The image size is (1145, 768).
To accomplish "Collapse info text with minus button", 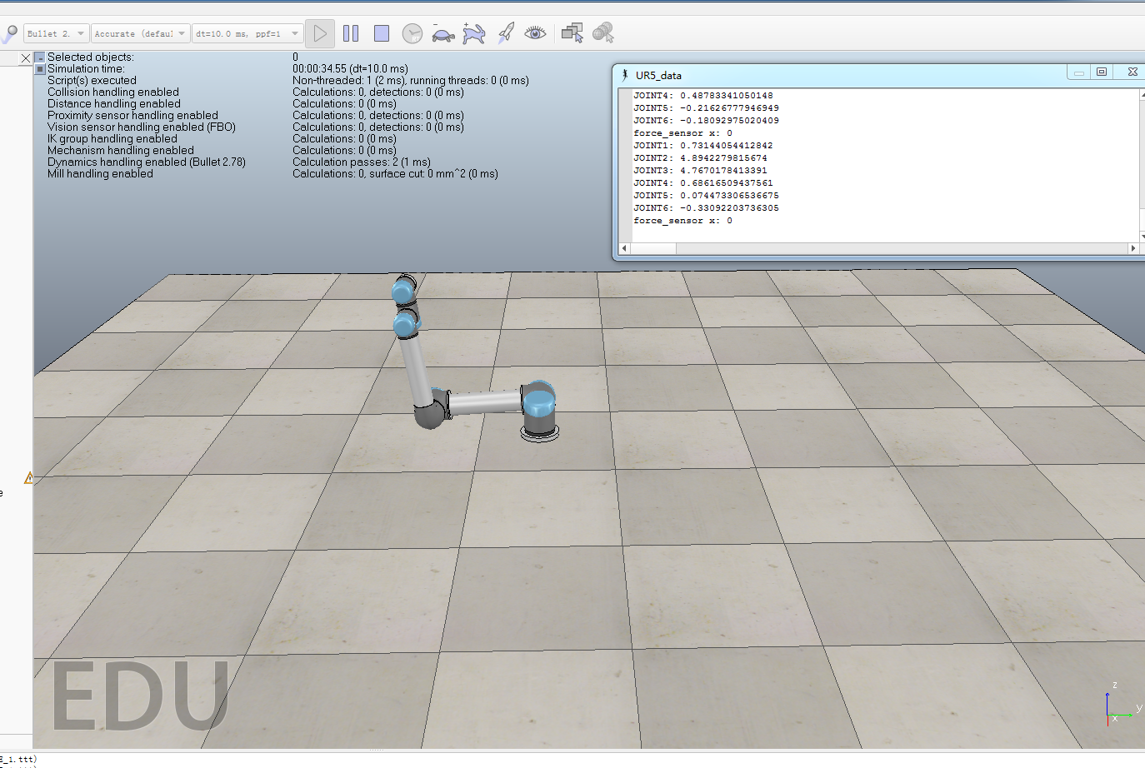I will coord(39,57).
